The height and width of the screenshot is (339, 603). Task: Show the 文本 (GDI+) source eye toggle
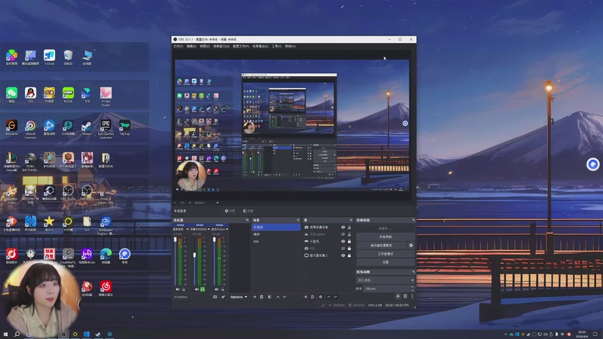(343, 234)
